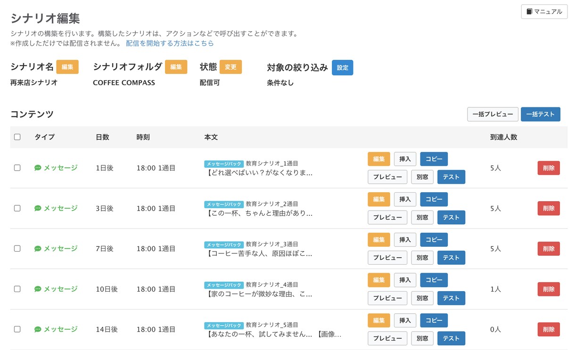Click the speech bubble icon in 7日後 row

coord(38,248)
